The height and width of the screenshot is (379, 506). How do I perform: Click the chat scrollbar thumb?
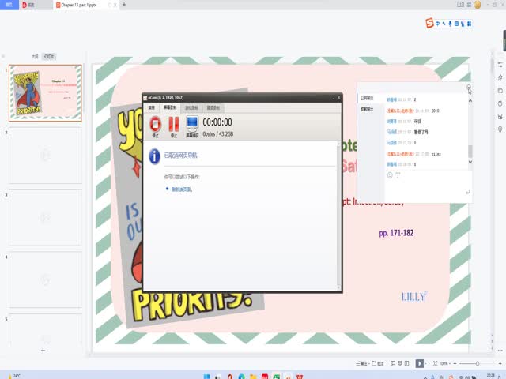click(x=470, y=151)
